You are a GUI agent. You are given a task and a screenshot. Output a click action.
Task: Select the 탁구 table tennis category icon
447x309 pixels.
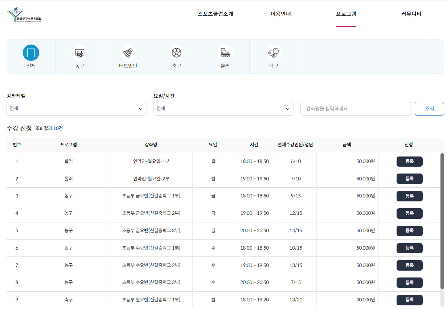[274, 53]
